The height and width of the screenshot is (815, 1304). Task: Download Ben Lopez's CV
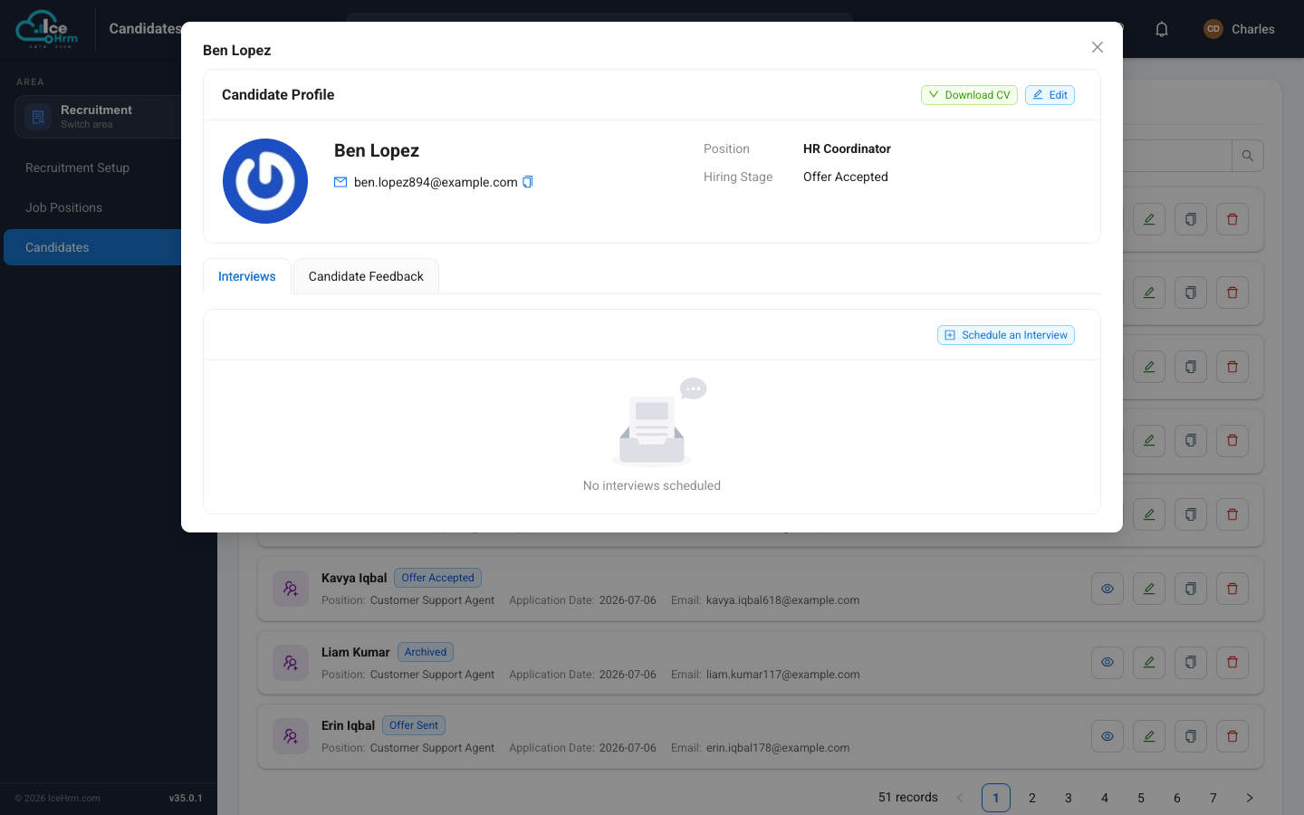pyautogui.click(x=969, y=95)
